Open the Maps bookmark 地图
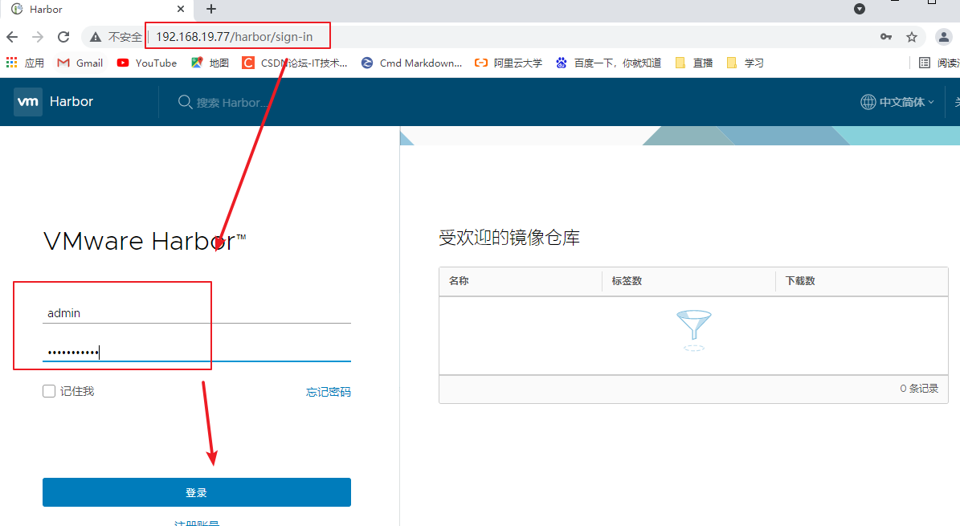The image size is (960, 526). tap(210, 63)
